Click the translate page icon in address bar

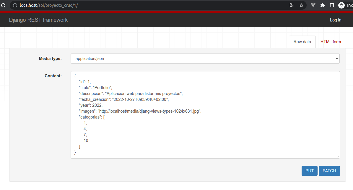(292, 5)
